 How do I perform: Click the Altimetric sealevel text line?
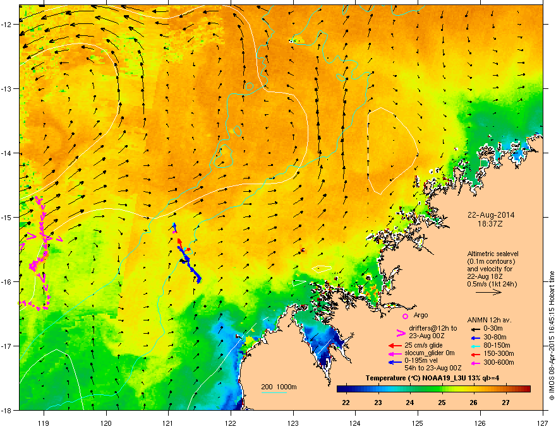(x=493, y=254)
